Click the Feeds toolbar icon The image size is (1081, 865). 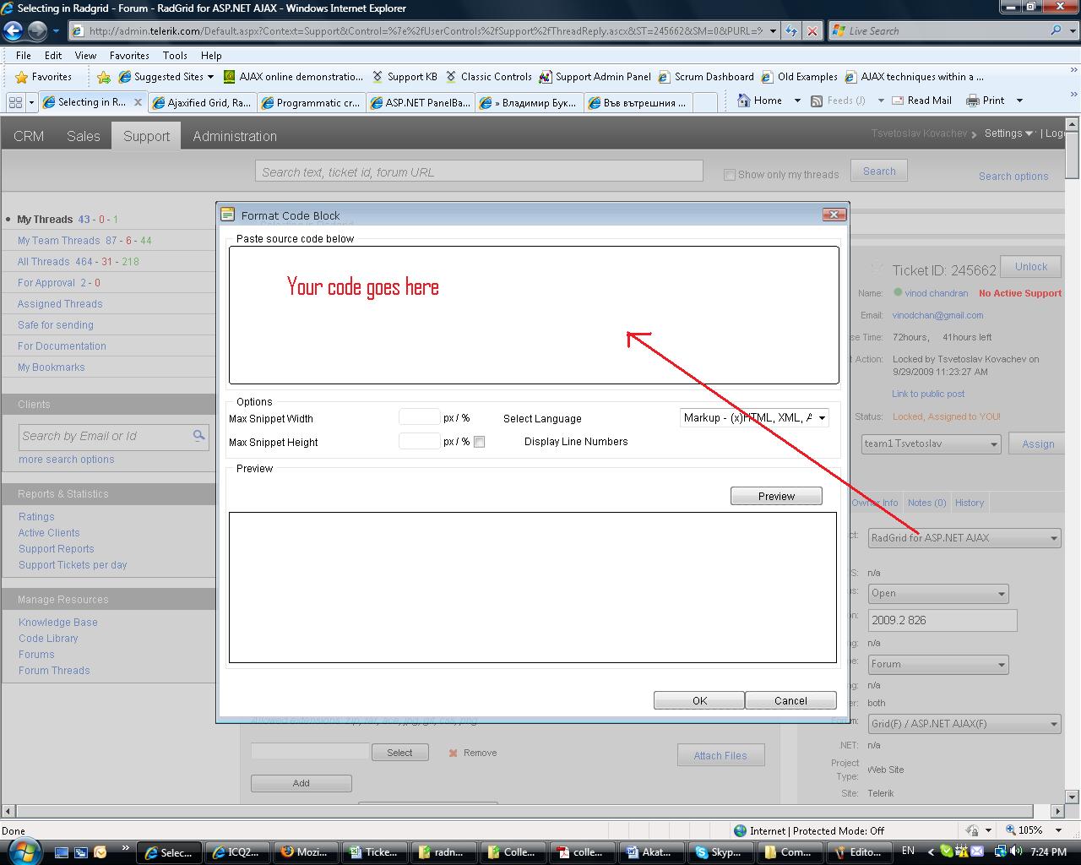tap(817, 101)
